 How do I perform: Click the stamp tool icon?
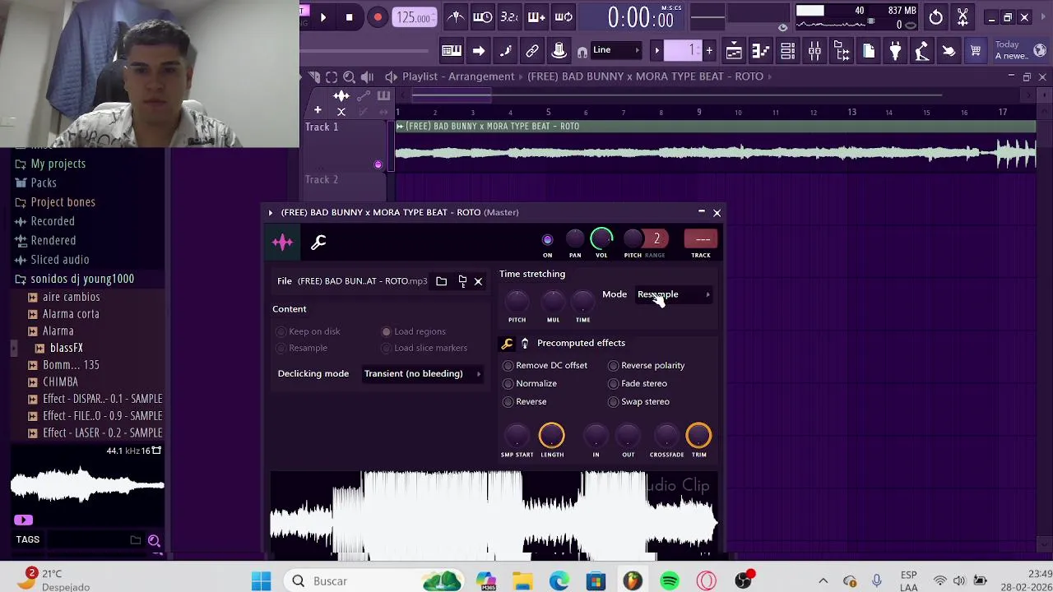(x=559, y=51)
